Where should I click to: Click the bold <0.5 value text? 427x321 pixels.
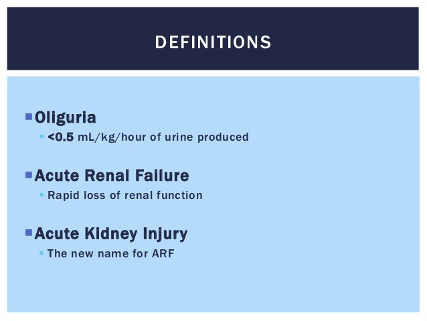(60, 137)
